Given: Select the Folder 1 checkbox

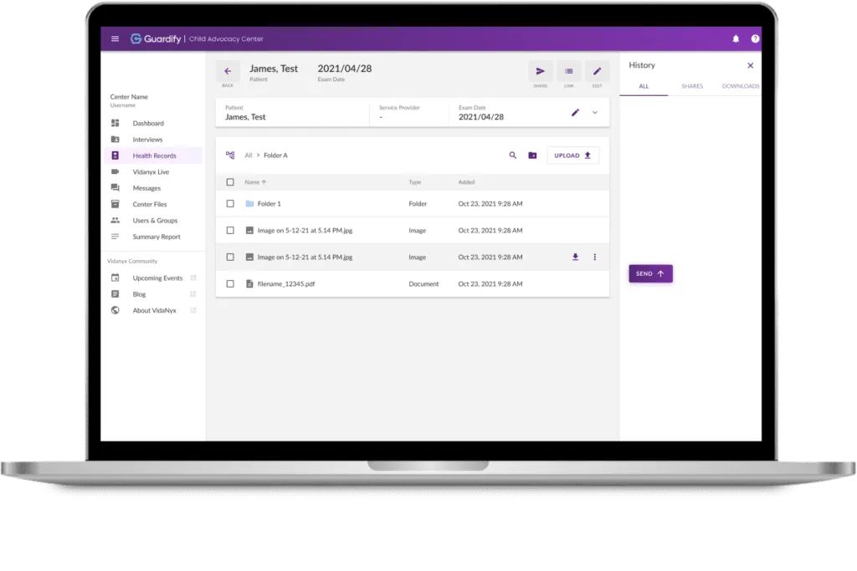Looking at the screenshot, I should pyautogui.click(x=230, y=204).
